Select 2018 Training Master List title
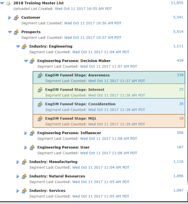Screen dimensions: 188x204 pos(39,3)
